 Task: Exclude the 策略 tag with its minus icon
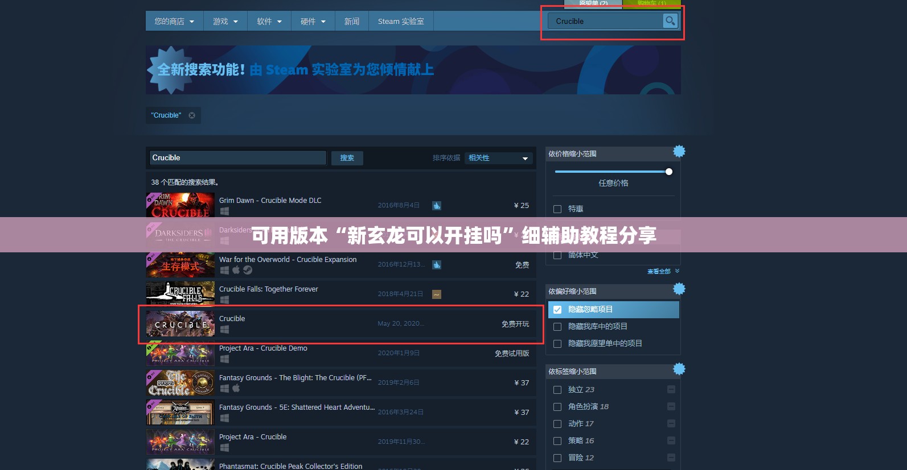click(671, 441)
